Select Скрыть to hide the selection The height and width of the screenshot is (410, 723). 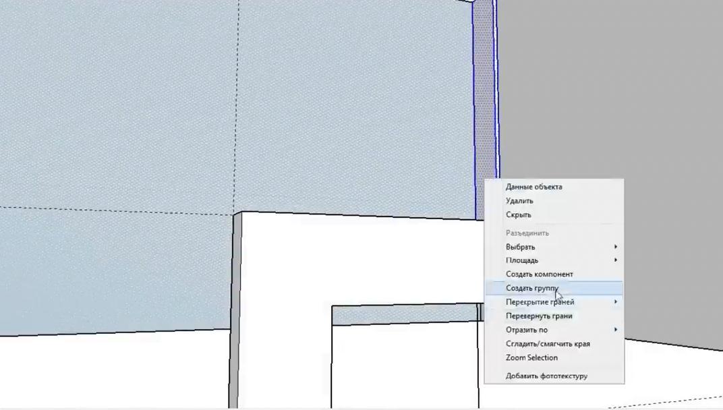click(518, 214)
